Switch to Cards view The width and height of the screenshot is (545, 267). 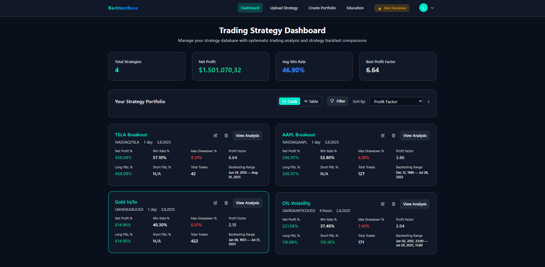(x=289, y=101)
